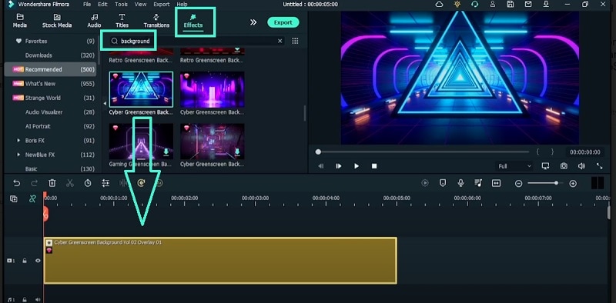
Task: Open the Export menu
Action: point(161,5)
